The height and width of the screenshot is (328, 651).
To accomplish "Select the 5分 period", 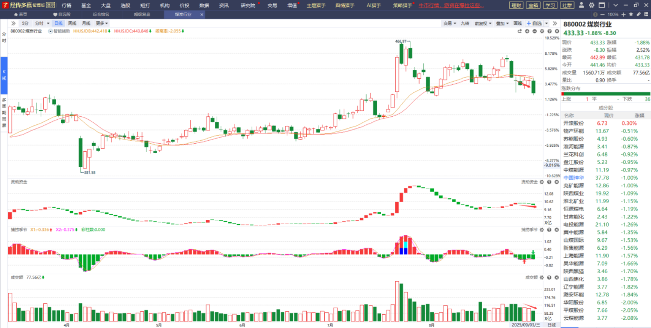I will click(x=25, y=23).
